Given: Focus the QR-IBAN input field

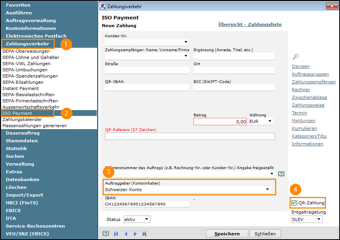Looking at the screenshot, I should click(147, 88).
